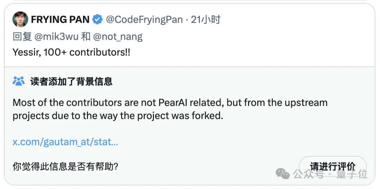Image resolution: width=380 pixels, height=189 pixels.
Task: Open the @CodeFryingPan handle link
Action: pos(145,20)
